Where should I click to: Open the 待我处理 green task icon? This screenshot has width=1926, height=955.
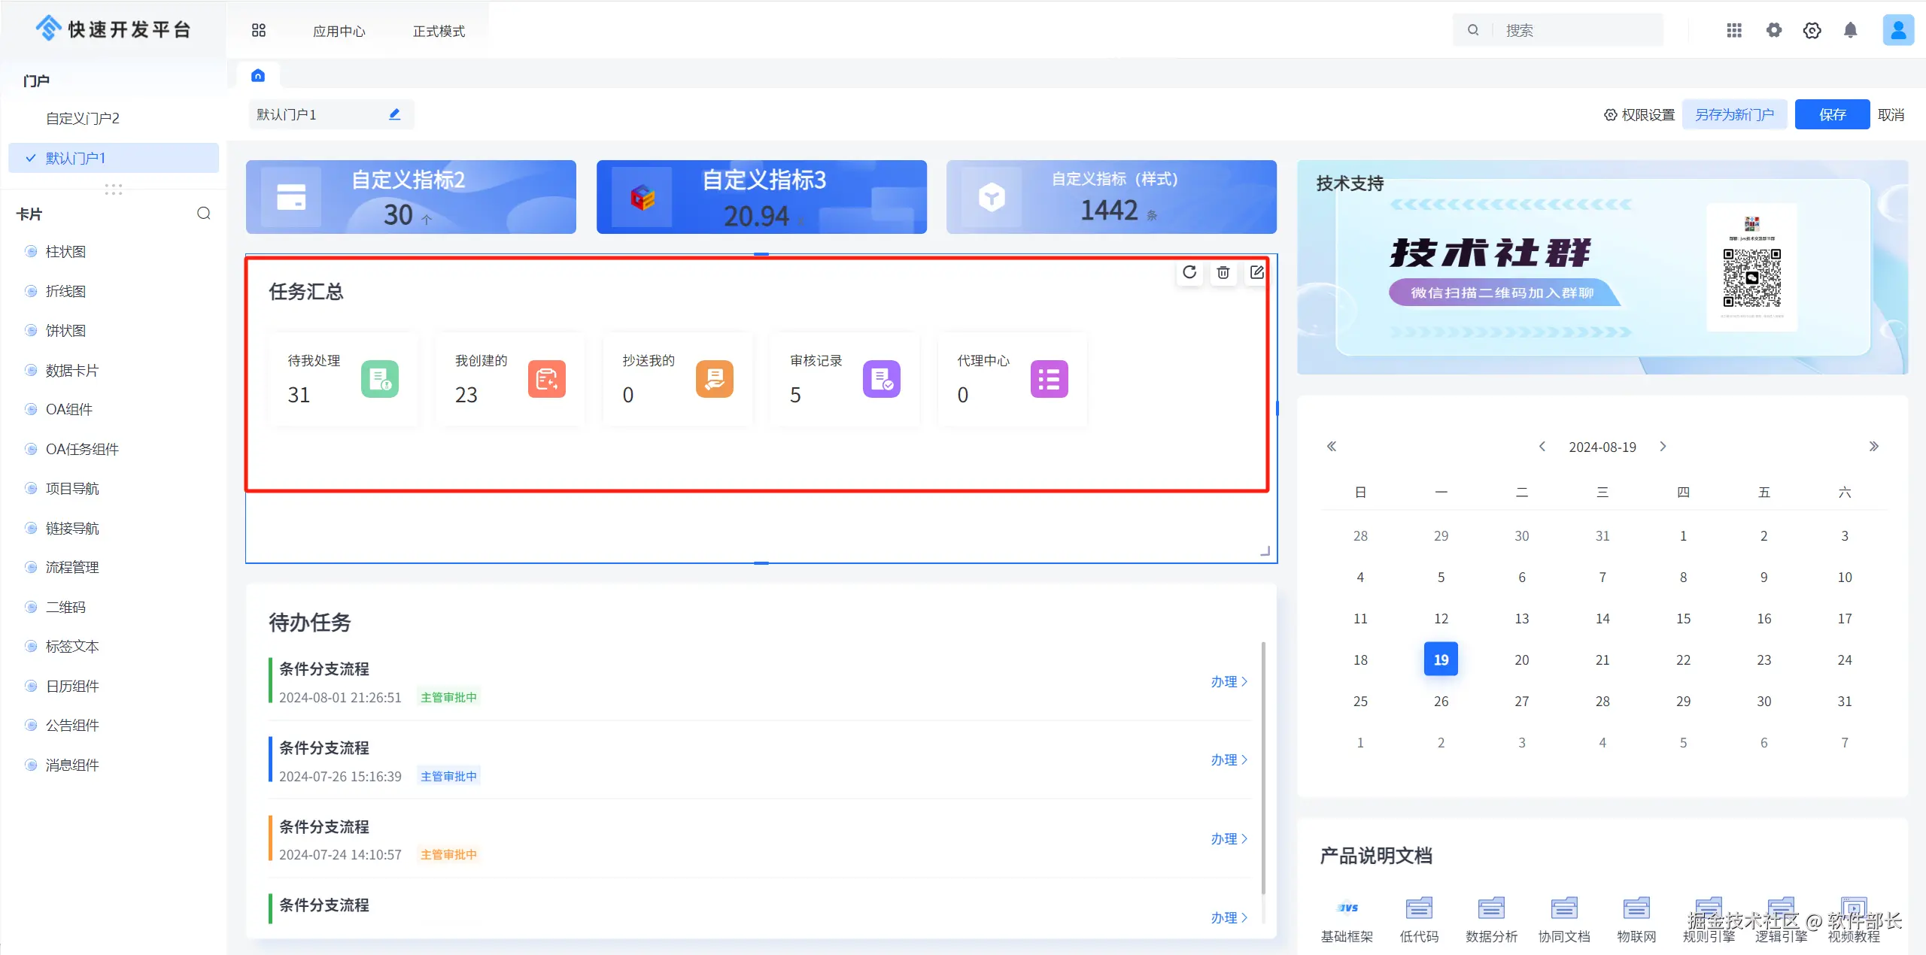[x=379, y=379]
